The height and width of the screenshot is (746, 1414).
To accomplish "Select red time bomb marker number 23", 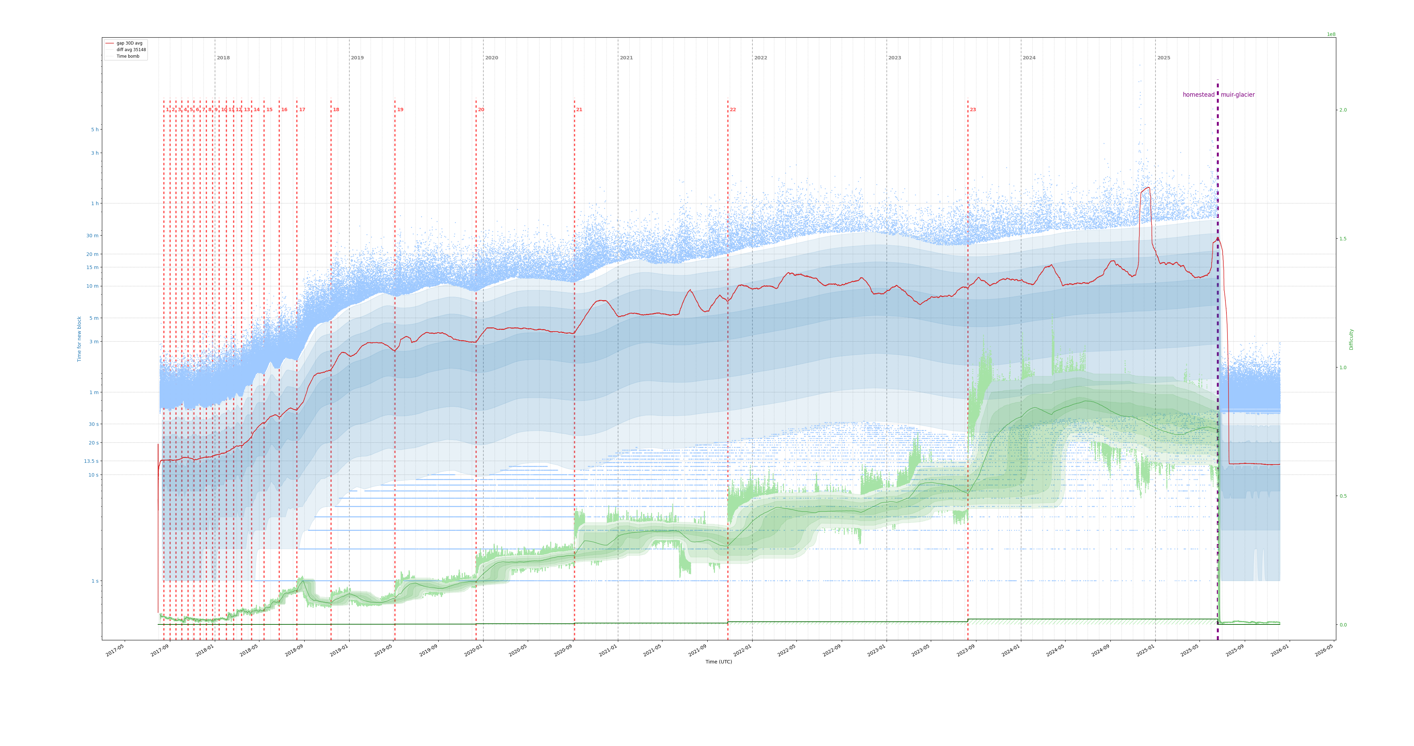I will 973,110.
